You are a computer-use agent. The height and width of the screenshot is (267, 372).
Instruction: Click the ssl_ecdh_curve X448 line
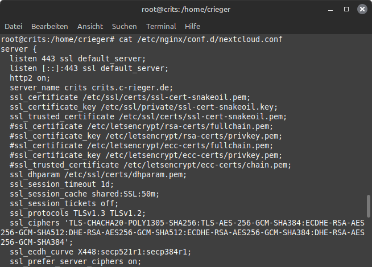click(x=100, y=252)
